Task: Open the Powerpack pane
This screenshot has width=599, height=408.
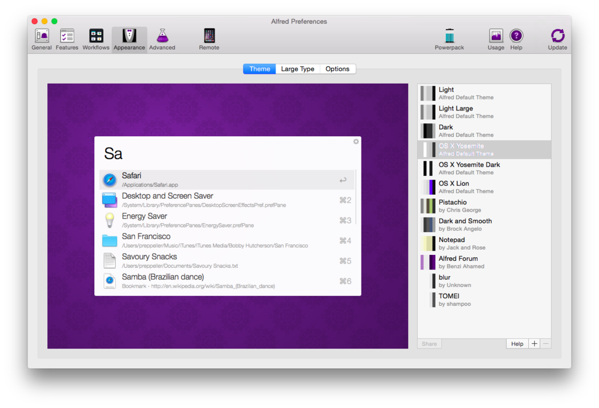Action: 449,40
